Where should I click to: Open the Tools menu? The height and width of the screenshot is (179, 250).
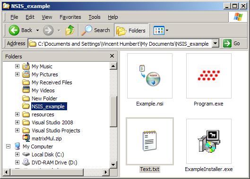[95, 17]
